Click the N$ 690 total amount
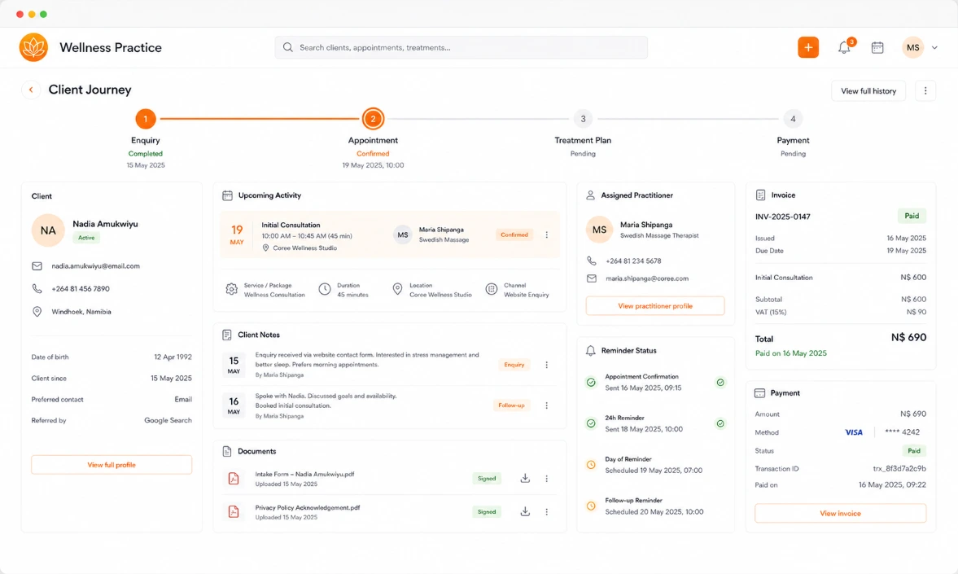Image resolution: width=958 pixels, height=574 pixels. (x=908, y=337)
